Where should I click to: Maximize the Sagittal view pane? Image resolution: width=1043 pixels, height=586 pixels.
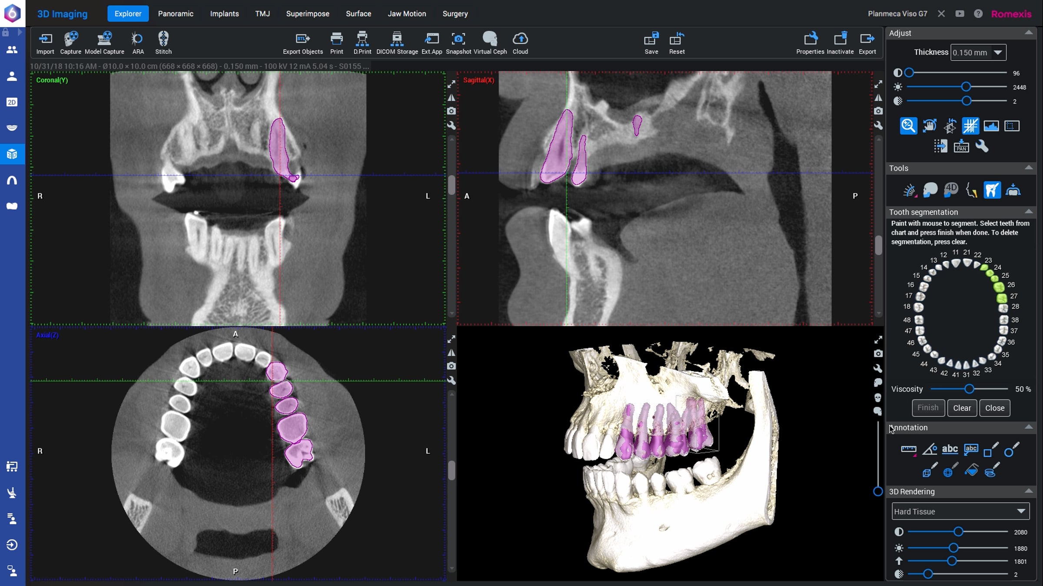[x=878, y=84]
